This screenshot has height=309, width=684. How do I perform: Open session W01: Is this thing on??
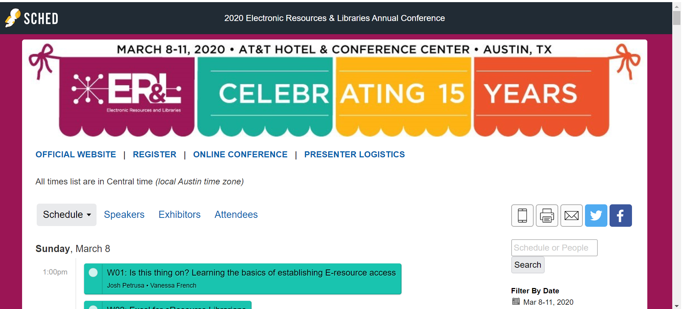click(x=252, y=273)
